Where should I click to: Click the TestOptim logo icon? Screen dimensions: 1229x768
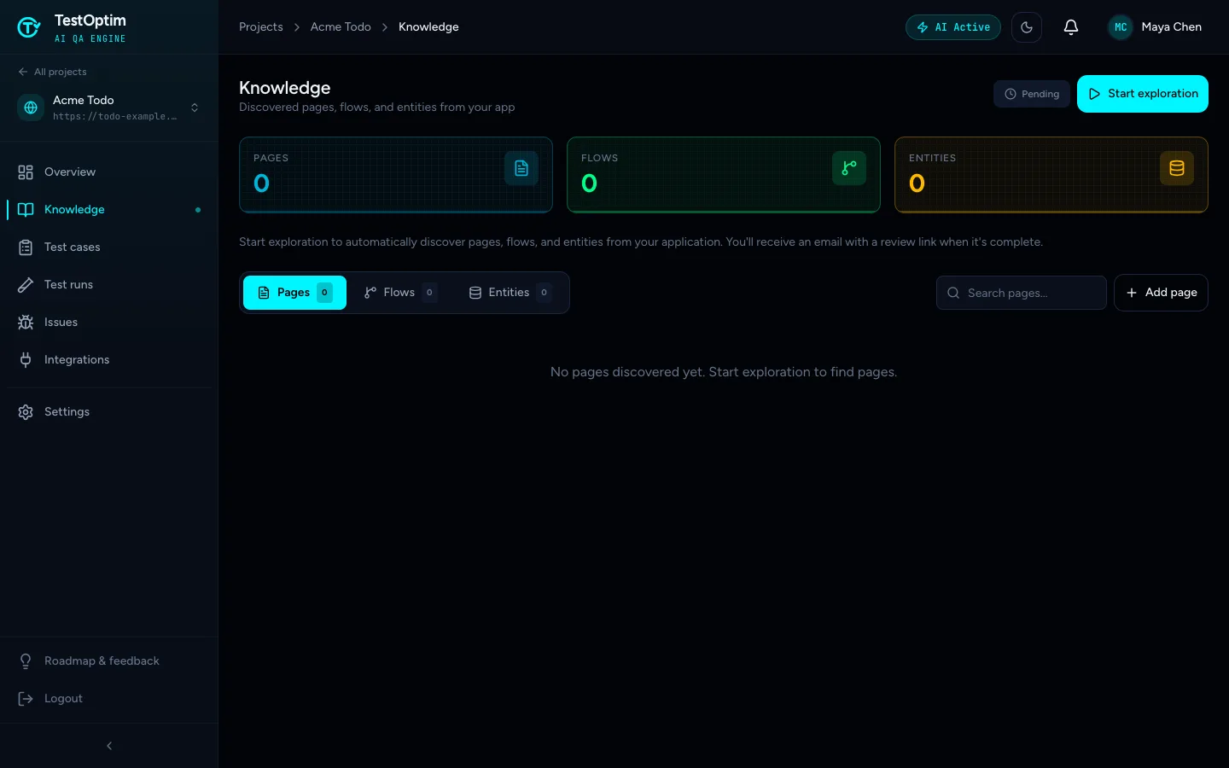29,27
